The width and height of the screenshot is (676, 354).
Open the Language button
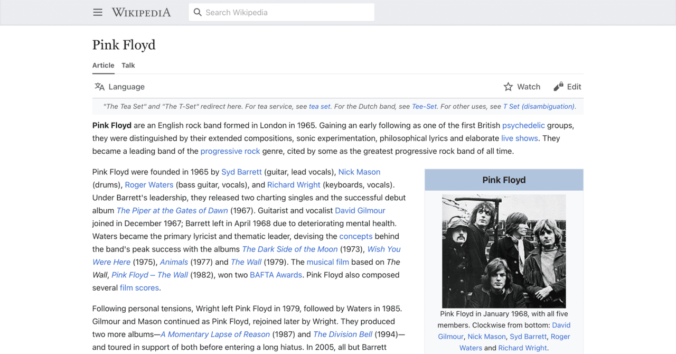pos(119,87)
